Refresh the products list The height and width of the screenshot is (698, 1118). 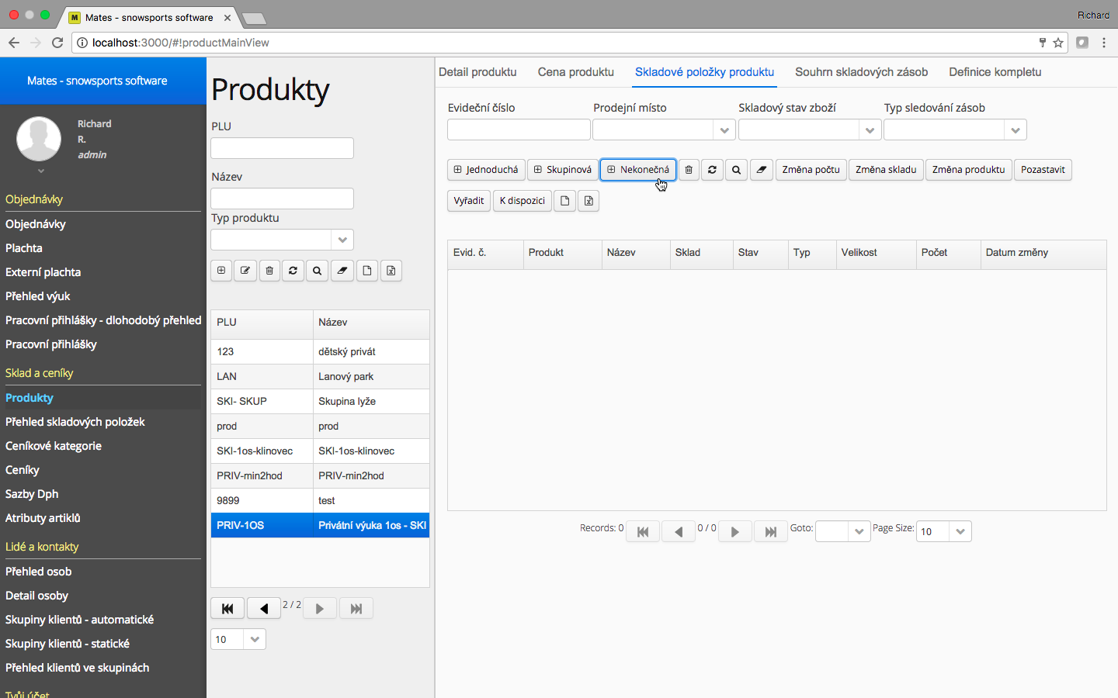pyautogui.click(x=293, y=271)
